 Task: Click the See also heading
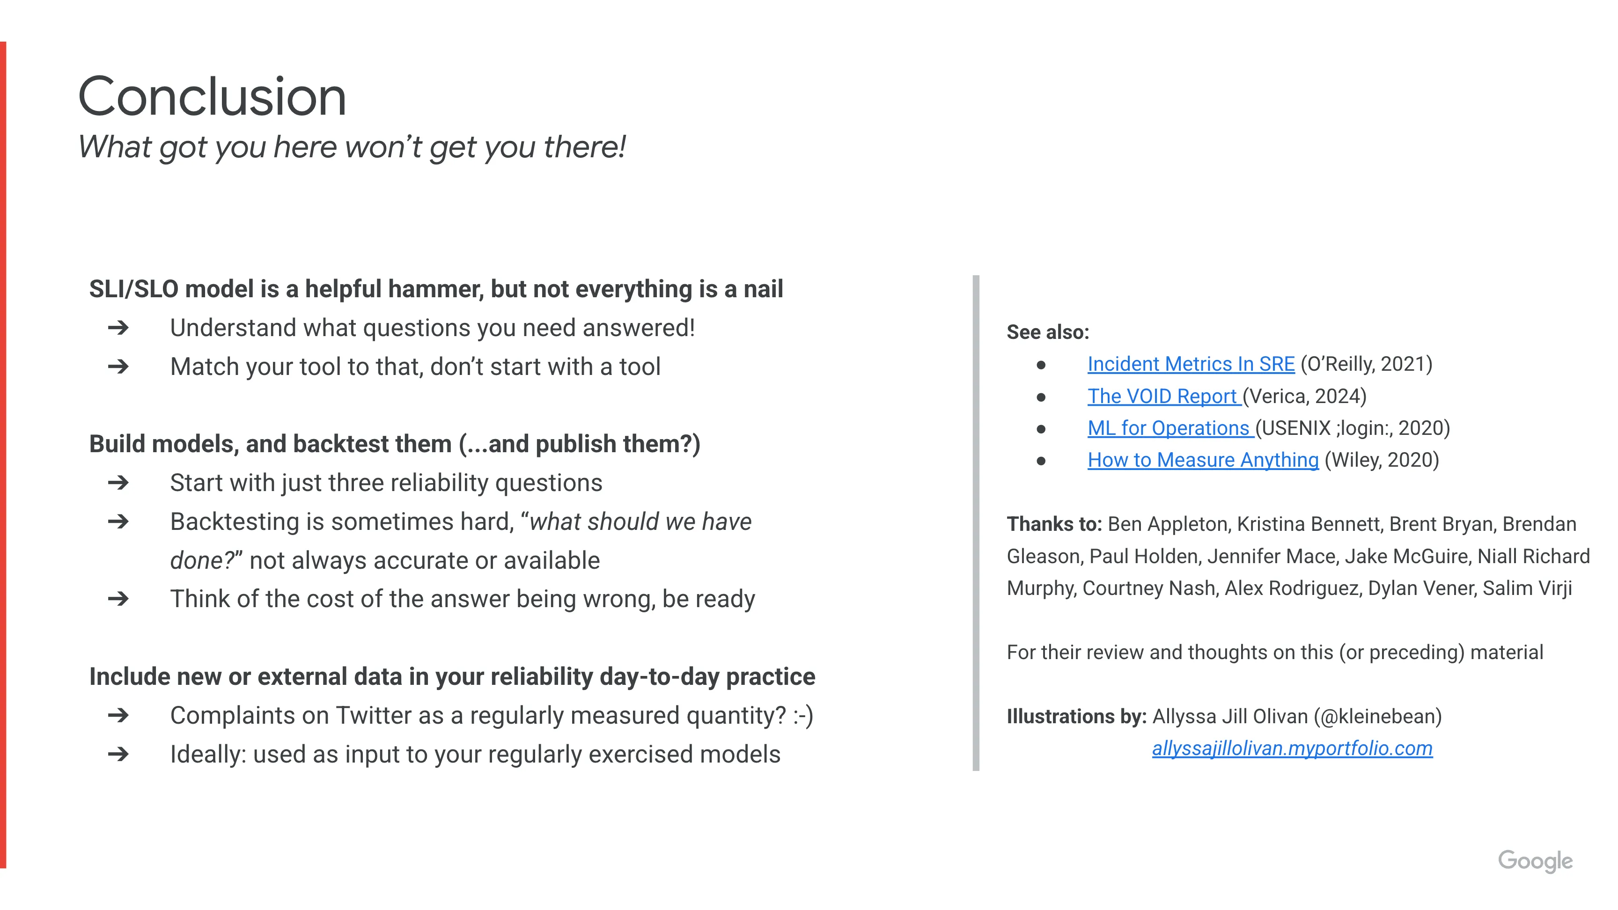[x=1048, y=332]
